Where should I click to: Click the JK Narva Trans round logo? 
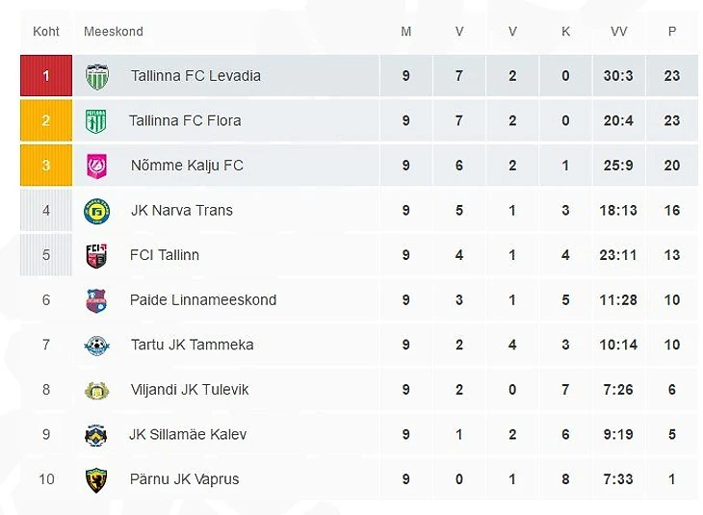(x=96, y=211)
